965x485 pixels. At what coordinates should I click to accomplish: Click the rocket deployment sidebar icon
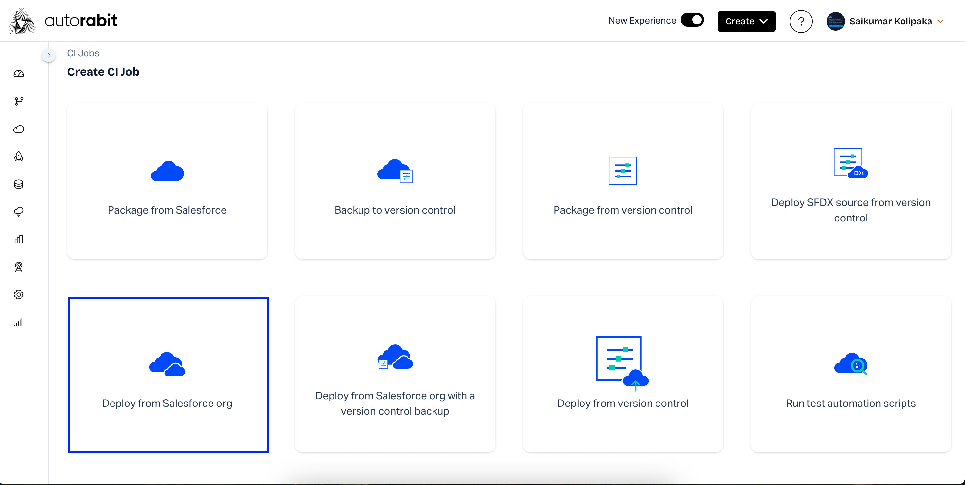tap(19, 156)
